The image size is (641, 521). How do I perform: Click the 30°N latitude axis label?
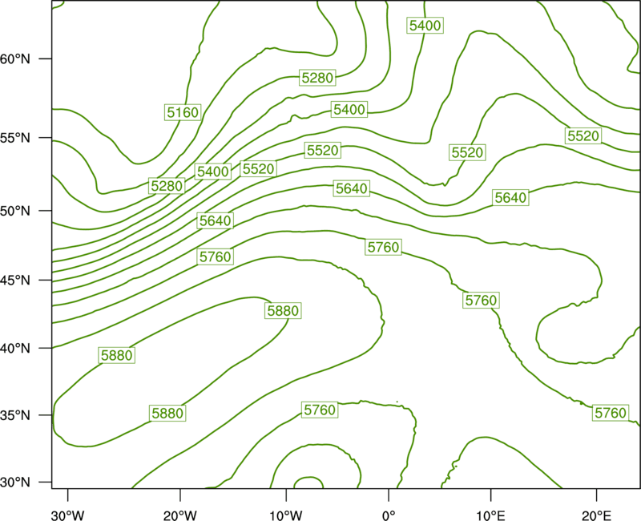pos(15,483)
